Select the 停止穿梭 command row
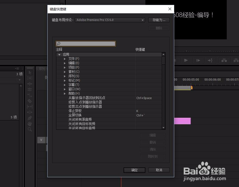 click(109, 111)
